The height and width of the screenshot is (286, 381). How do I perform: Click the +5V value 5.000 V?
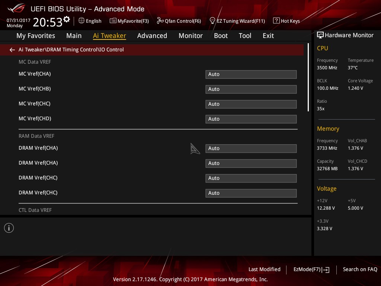355,208
